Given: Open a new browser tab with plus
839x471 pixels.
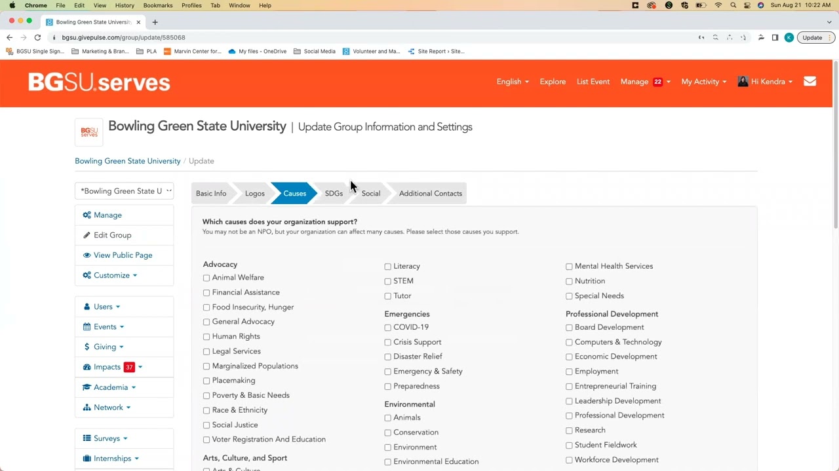Looking at the screenshot, I should click(155, 22).
